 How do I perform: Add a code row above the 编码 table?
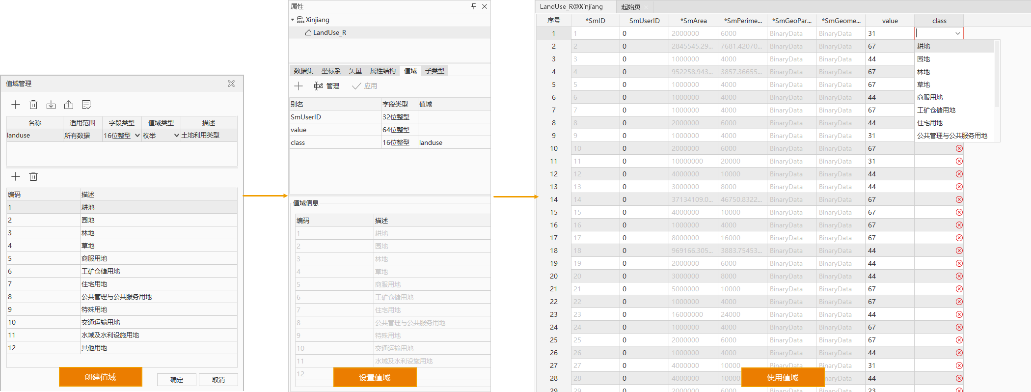pyautogui.click(x=16, y=176)
